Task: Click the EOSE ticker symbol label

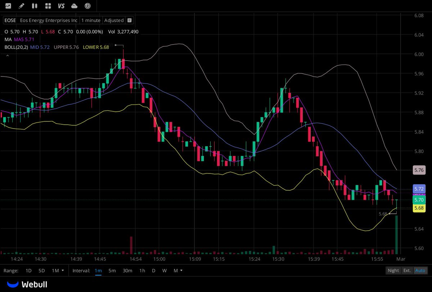Action: tap(10, 20)
